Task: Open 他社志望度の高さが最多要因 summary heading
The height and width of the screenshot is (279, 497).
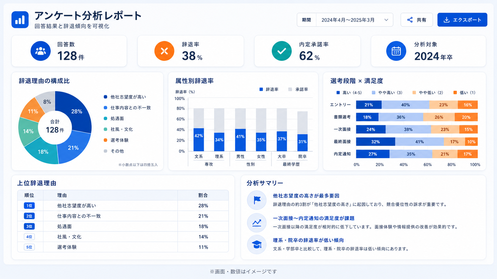Action: coord(306,196)
